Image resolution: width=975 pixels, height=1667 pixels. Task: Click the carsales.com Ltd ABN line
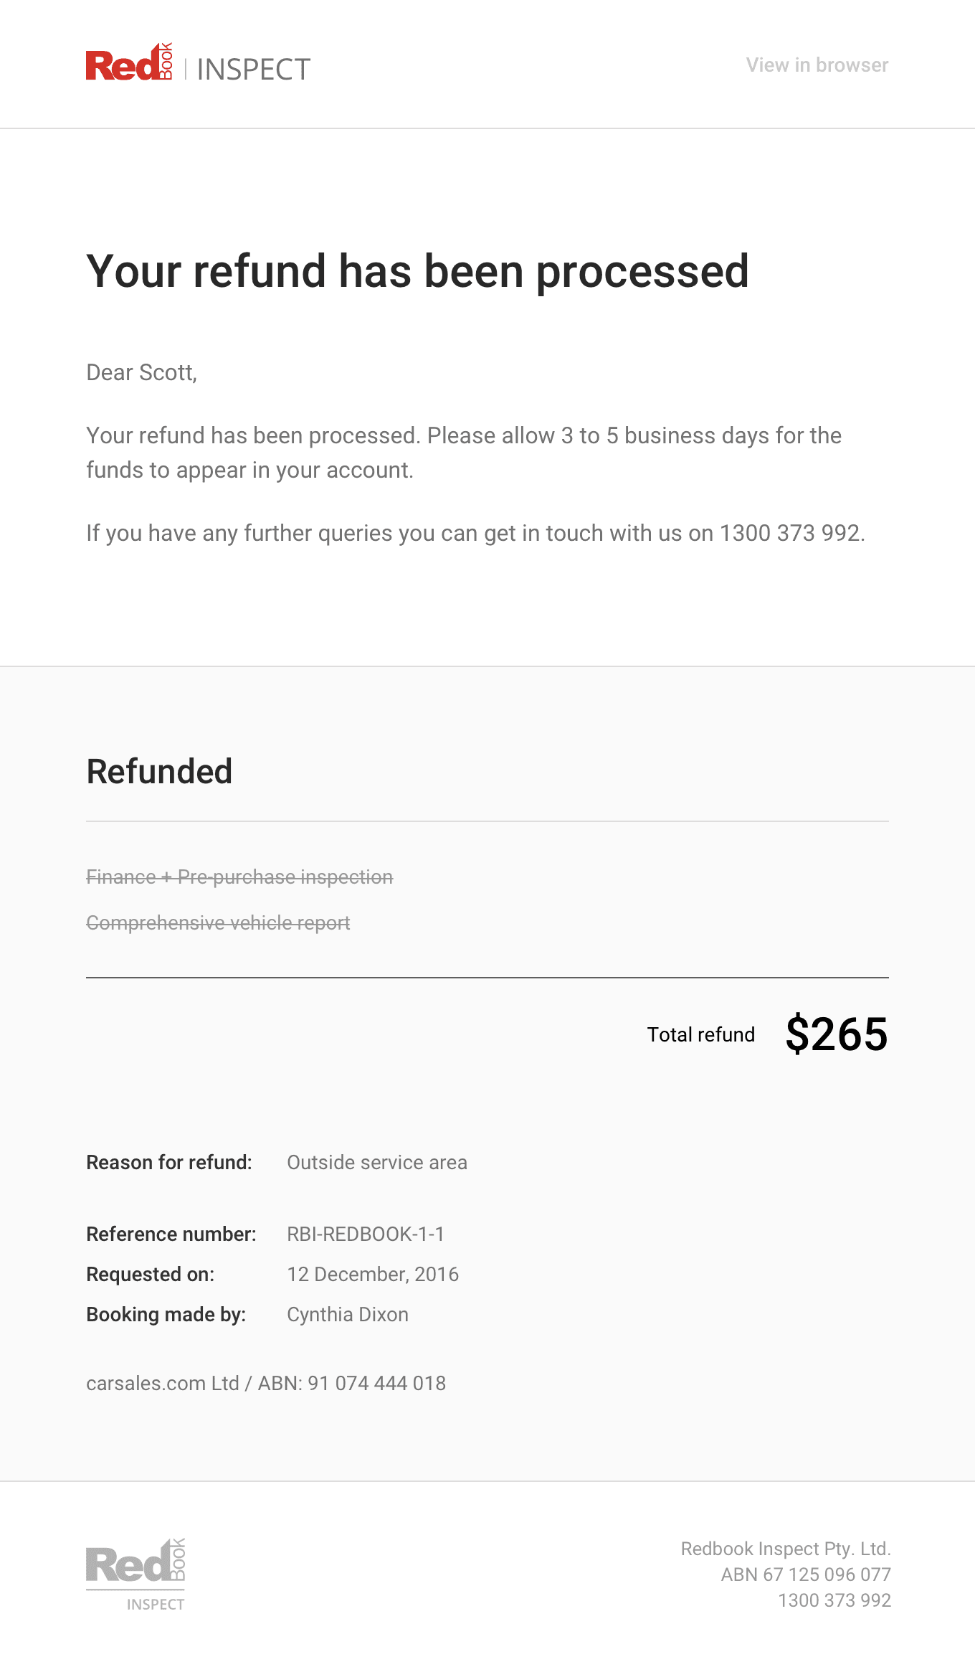(x=266, y=1383)
